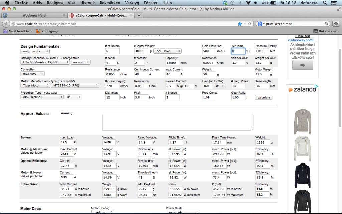The width and height of the screenshot is (342, 214).
Task: Click the Warning text area
Action: click(178, 122)
